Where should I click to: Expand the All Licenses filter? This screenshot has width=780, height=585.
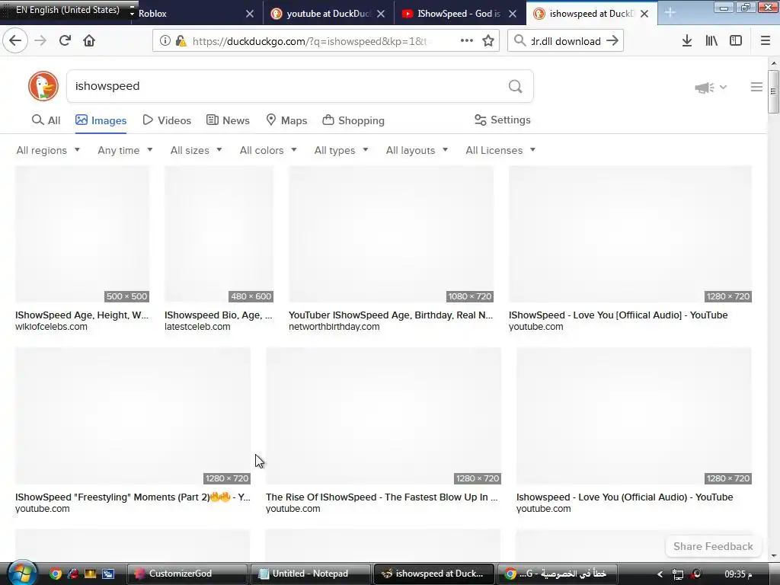pos(500,150)
